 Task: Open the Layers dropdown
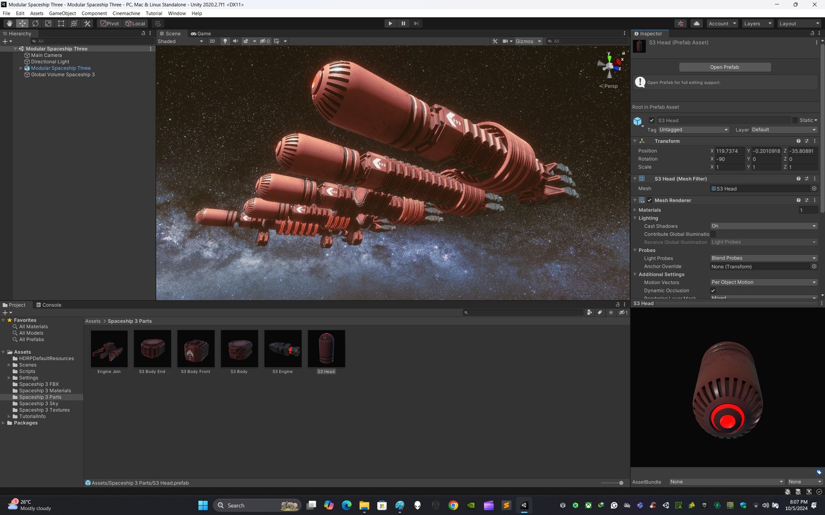point(757,23)
